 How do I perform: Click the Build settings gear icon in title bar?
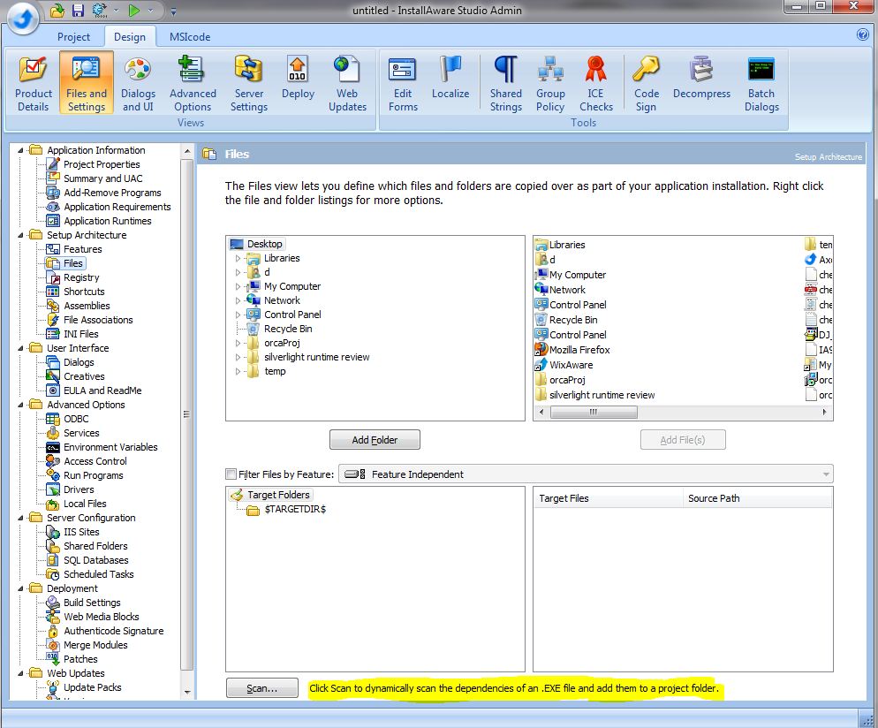100,10
